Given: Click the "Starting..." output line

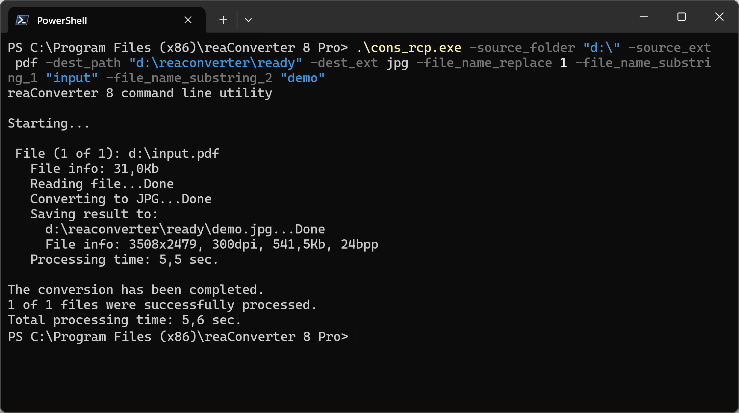Looking at the screenshot, I should click(x=48, y=124).
